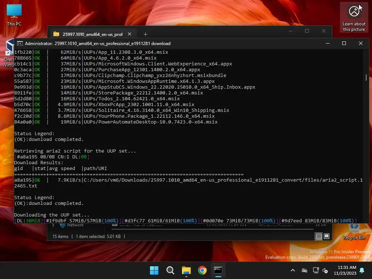The image size is (372, 279).
Task: Select the command prompt taskbar icon
Action: tap(218, 270)
